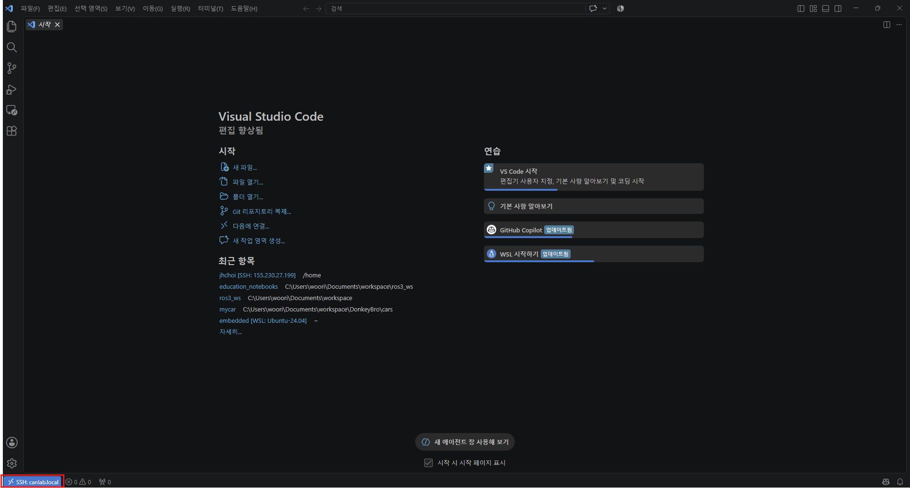Open the chat icon in the title bar

pos(593,9)
